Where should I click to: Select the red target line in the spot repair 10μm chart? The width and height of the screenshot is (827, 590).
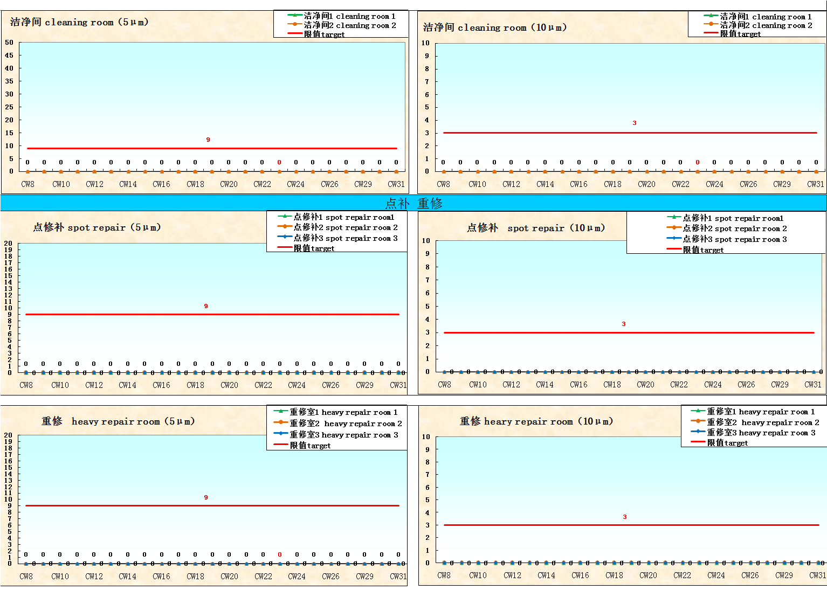click(x=539, y=332)
